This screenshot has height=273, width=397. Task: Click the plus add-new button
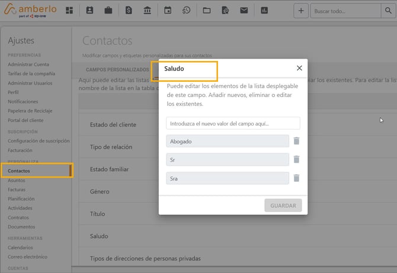pos(301,11)
